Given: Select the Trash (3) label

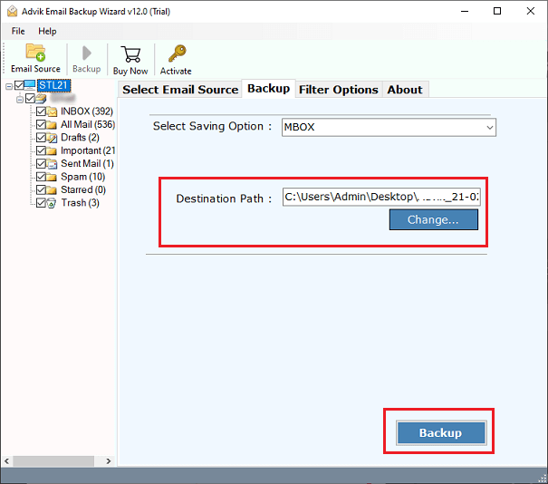Looking at the screenshot, I should click(x=81, y=203).
